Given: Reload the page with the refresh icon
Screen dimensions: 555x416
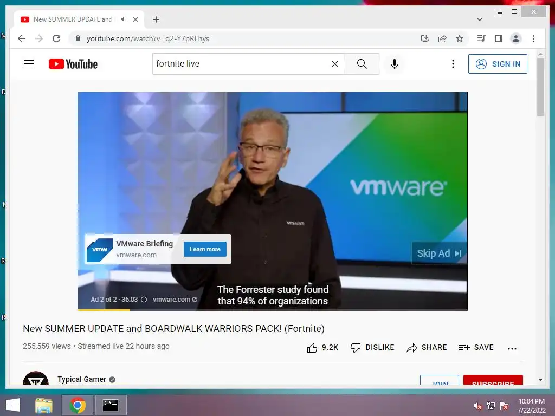Looking at the screenshot, I should point(56,38).
